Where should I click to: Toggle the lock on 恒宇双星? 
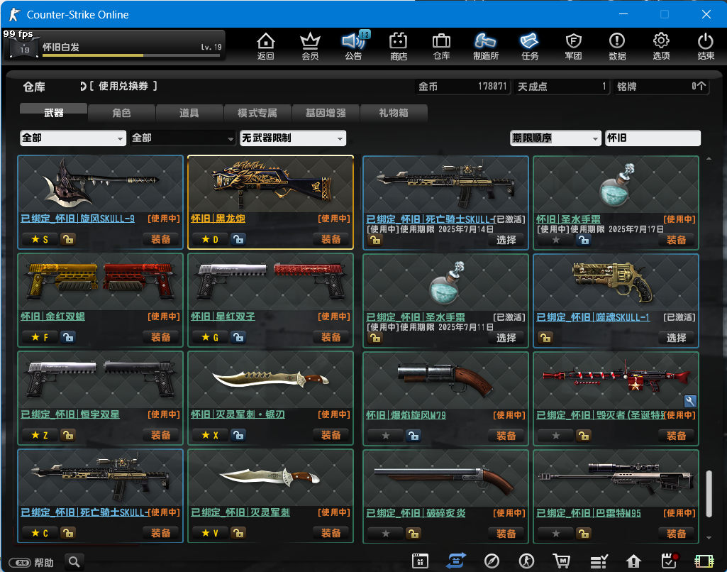tap(68, 435)
